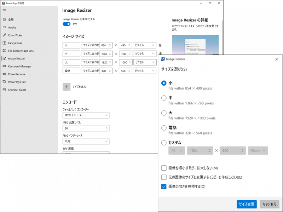
Task: Click the 大 preset name field
Action: pyautogui.click(x=71, y=62)
